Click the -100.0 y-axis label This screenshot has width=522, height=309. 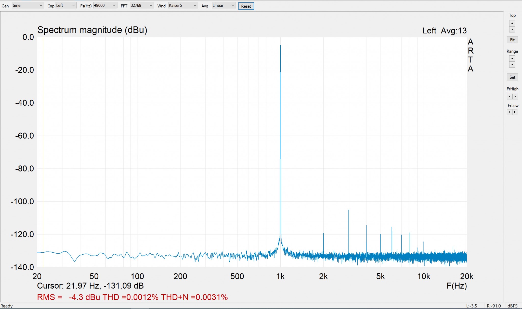22,202
